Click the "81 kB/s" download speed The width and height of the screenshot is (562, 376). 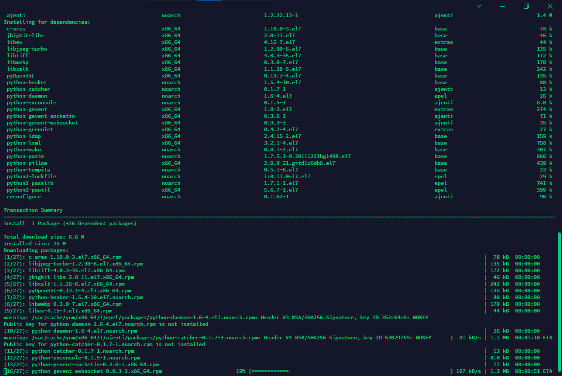click(x=470, y=338)
